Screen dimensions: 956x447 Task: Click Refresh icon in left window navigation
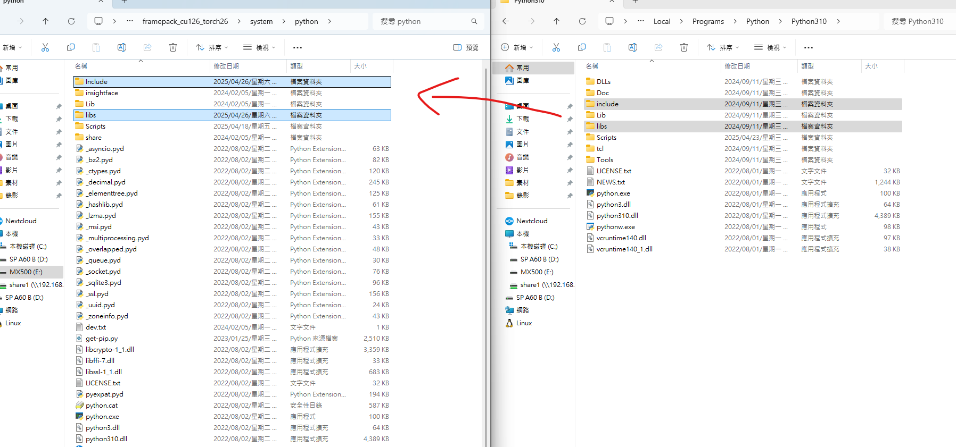[71, 21]
